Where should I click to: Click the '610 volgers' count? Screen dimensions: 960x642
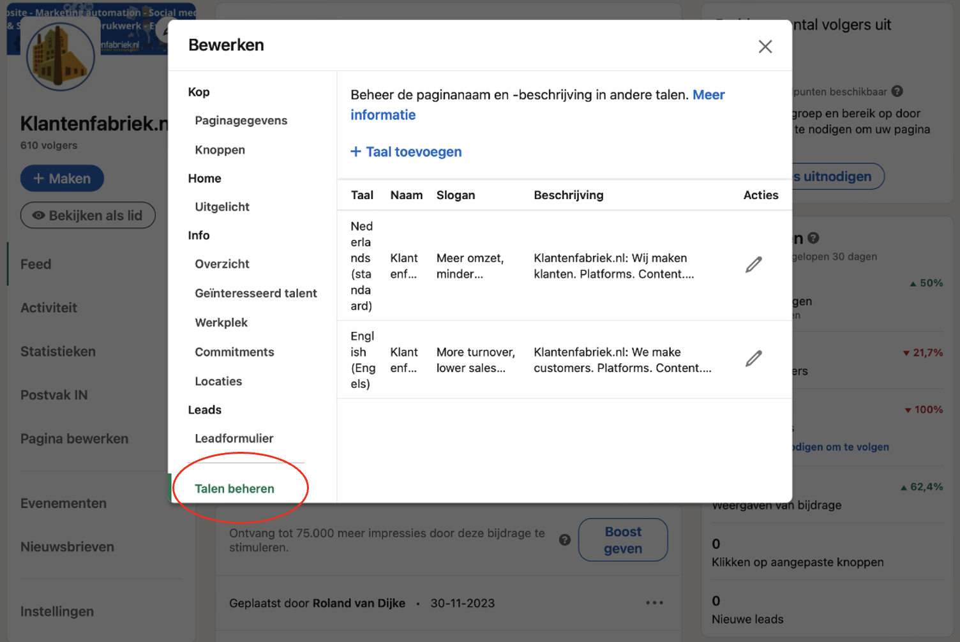click(x=49, y=146)
